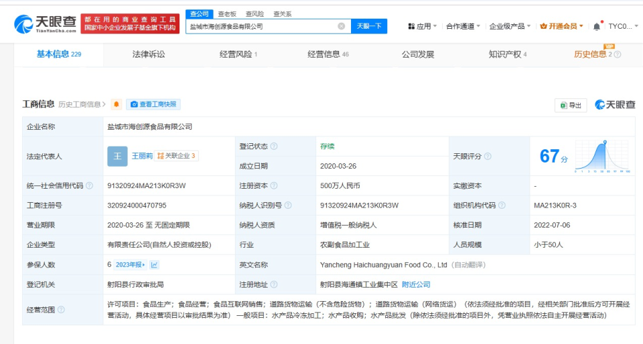Switch to the 法律诉讼 tab
The width and height of the screenshot is (643, 344).
(149, 54)
